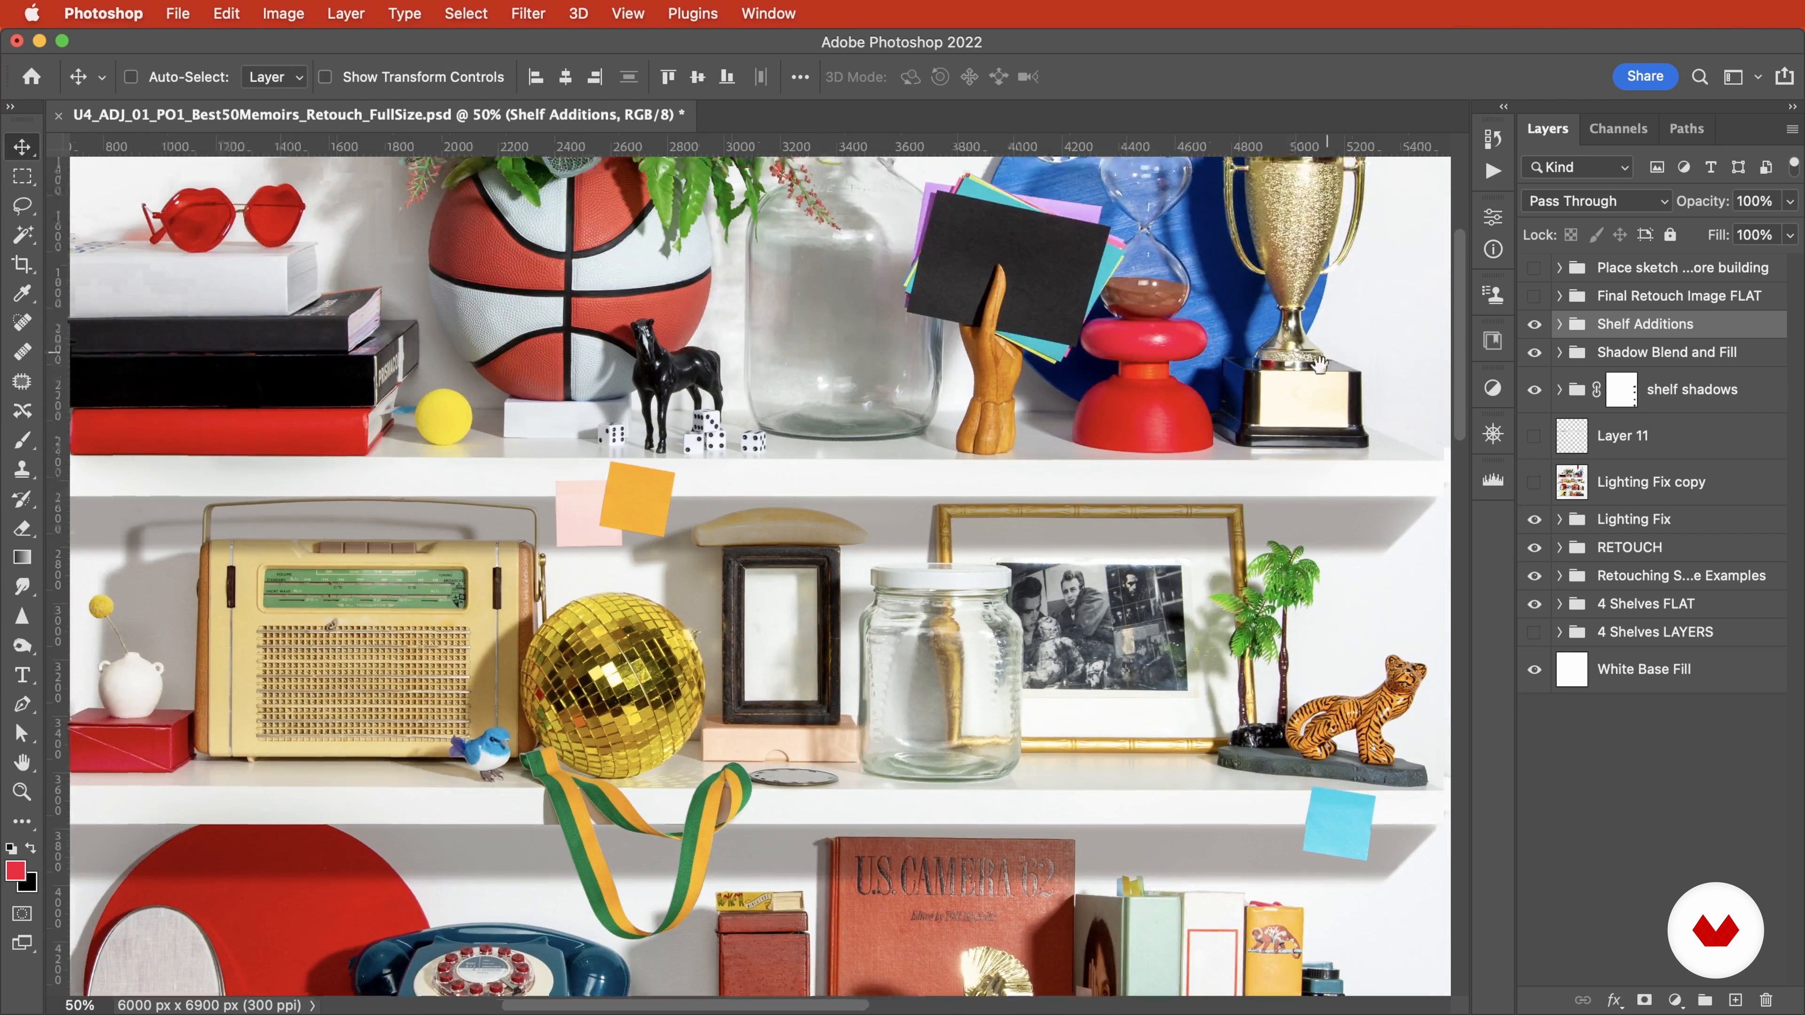This screenshot has width=1805, height=1015.
Task: Expand the Shelf Additions group
Action: tap(1559, 324)
